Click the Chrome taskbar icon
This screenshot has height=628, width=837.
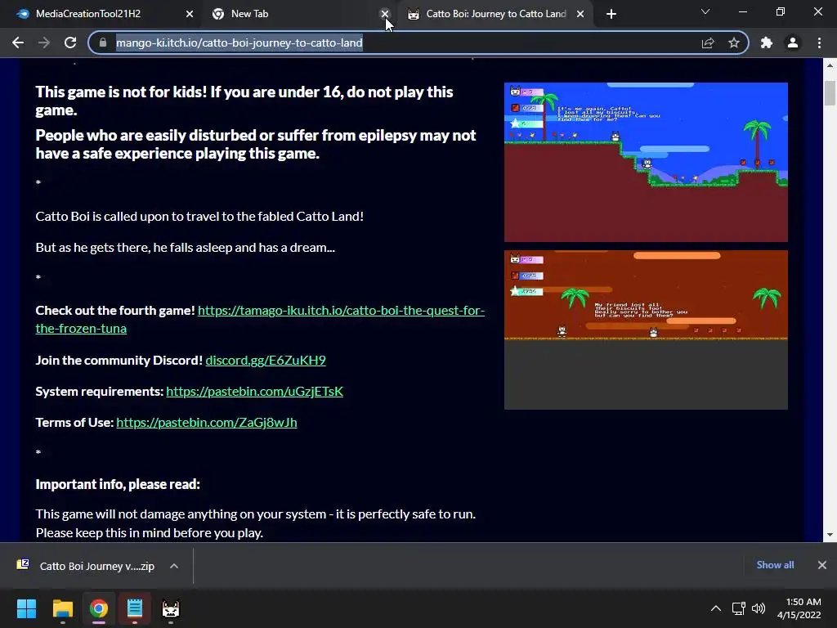click(x=99, y=608)
